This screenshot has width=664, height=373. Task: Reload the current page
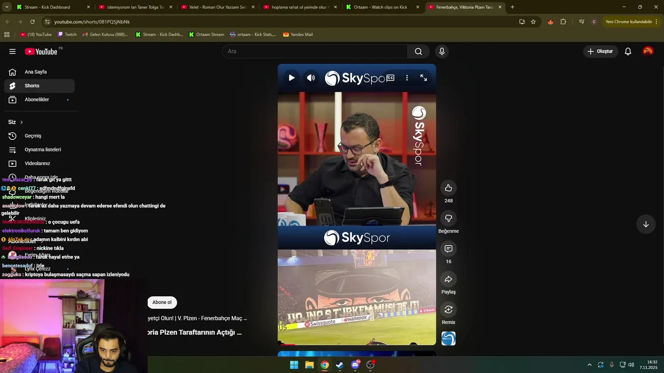coord(32,22)
